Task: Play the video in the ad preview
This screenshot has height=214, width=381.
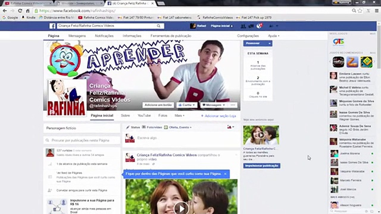Action: 261,135
